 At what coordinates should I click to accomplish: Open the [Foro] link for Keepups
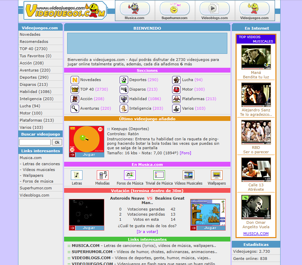coord(185,153)
